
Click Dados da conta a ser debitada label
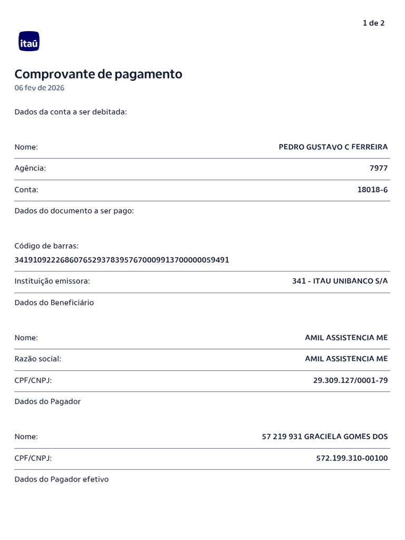71,112
